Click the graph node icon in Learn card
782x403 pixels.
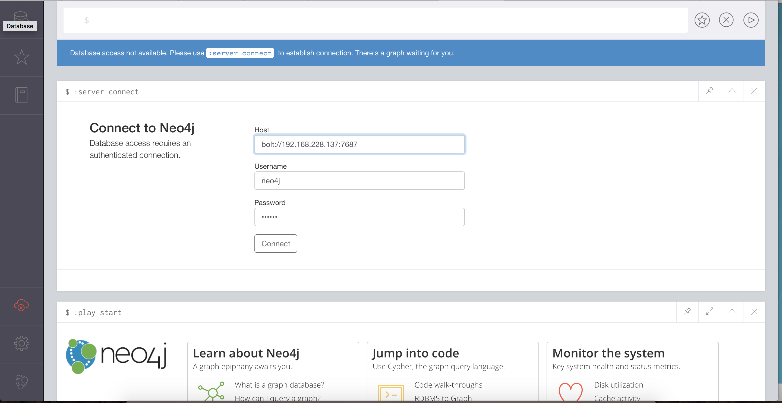pos(212,391)
